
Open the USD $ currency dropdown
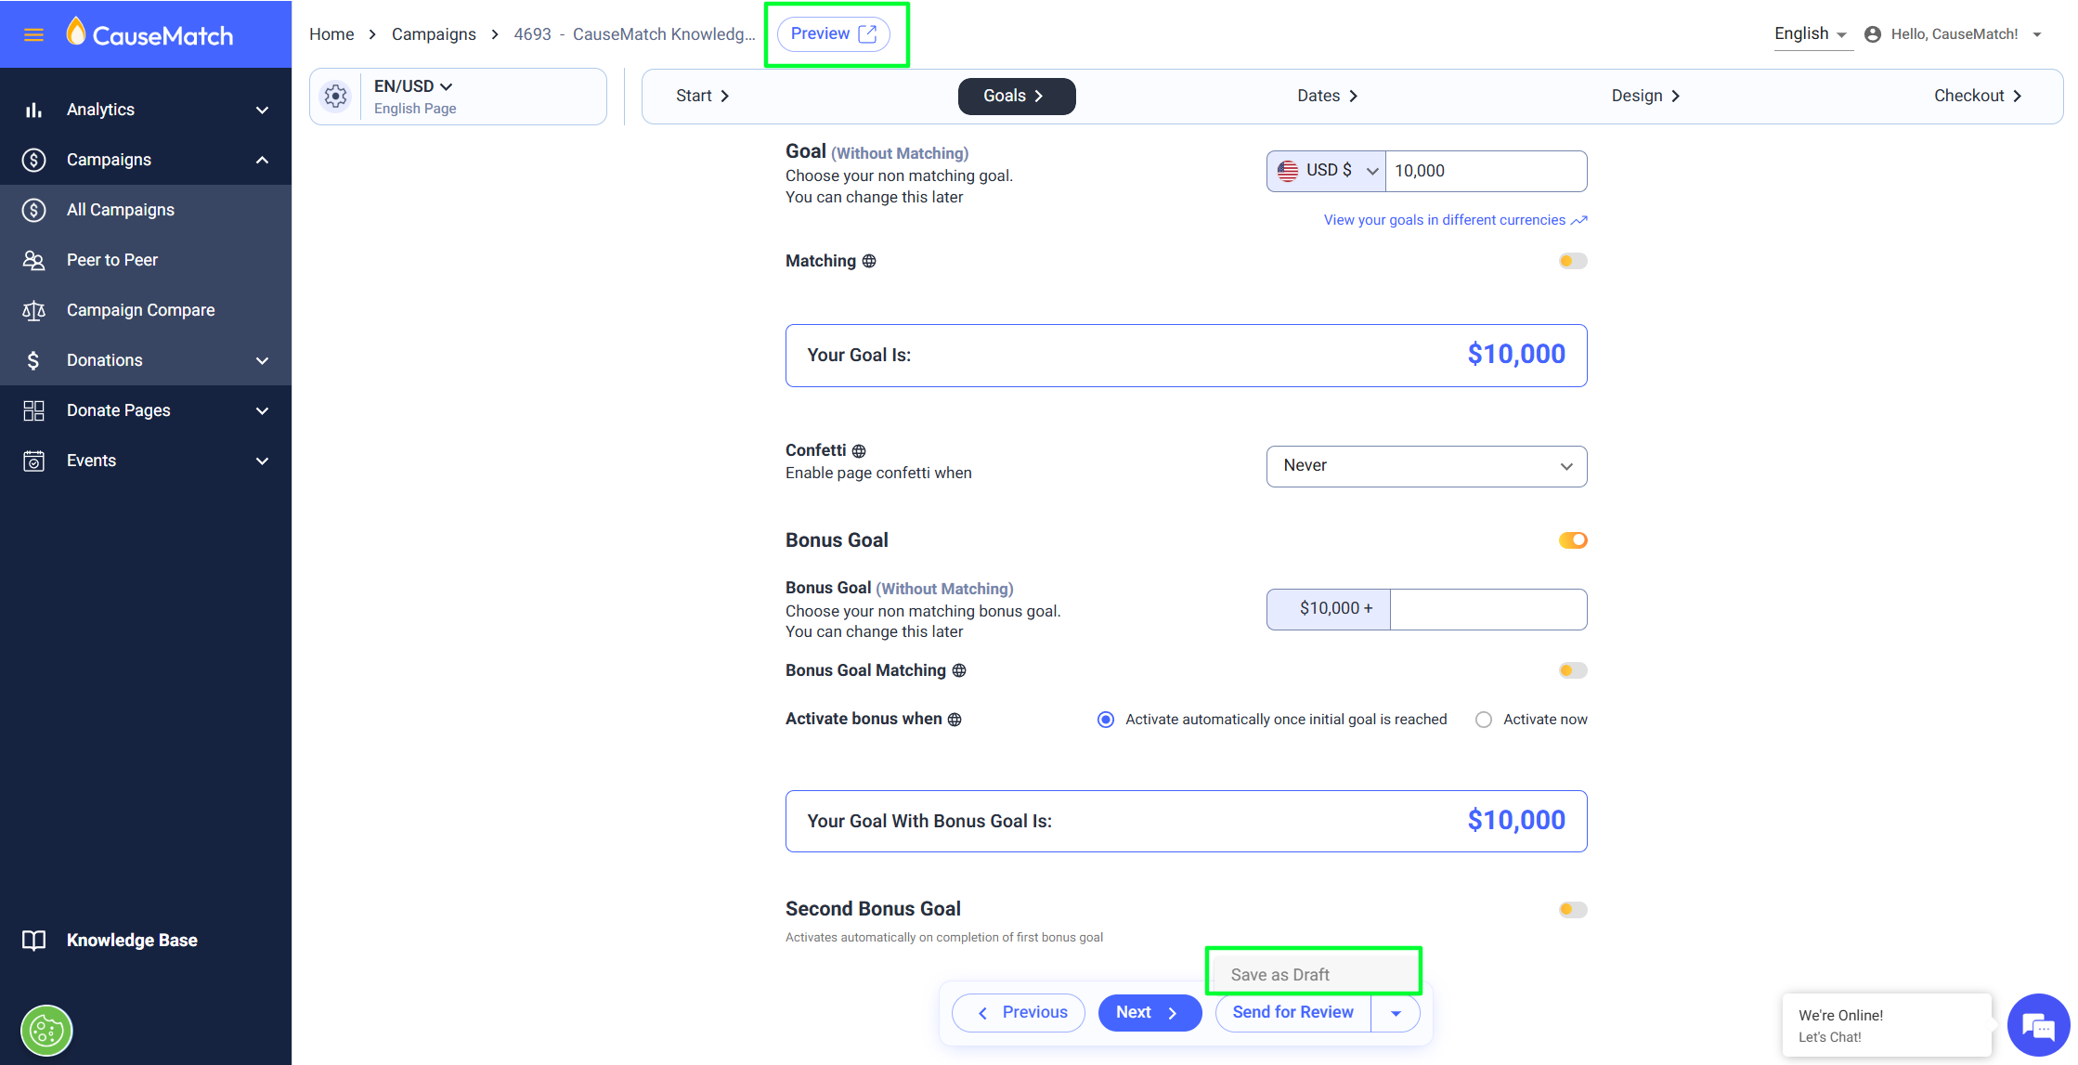[x=1327, y=171]
